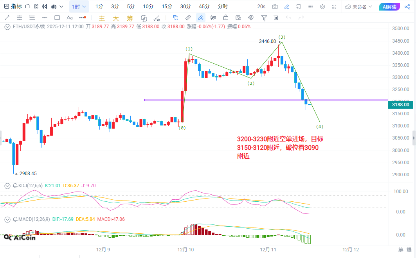Viewport: 416px width, 258px height.
Task: Open the 1时 timeframe dropdown
Action: (x=79, y=7)
